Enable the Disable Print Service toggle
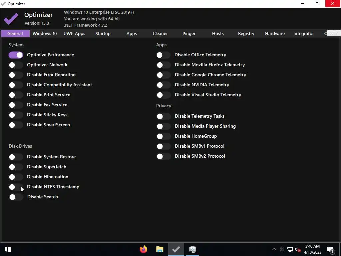Screen dimensions: 341x256 tap(16, 95)
